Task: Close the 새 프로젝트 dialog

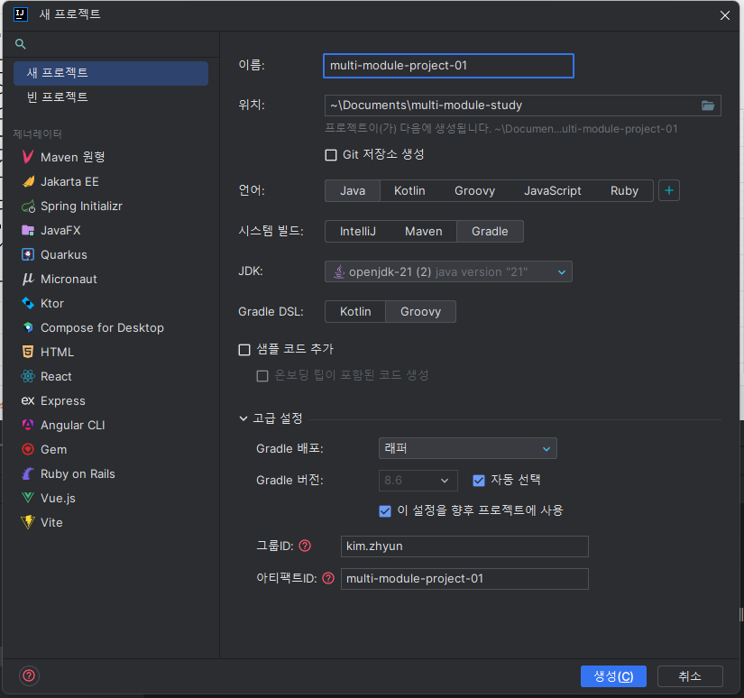Action: (724, 15)
